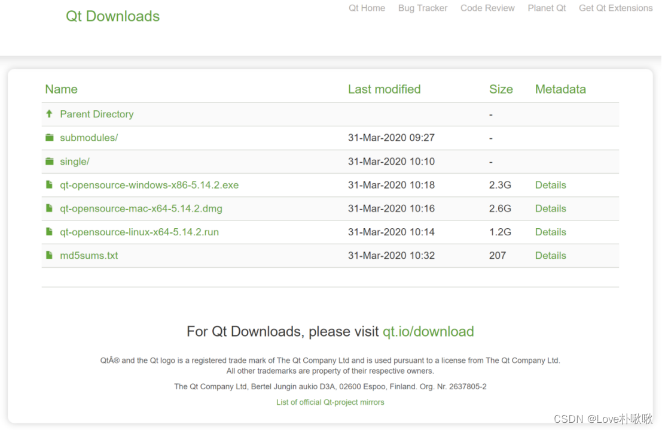This screenshot has height=430, width=662.
Task: Open the Bug Tracker navigation link
Action: (423, 8)
